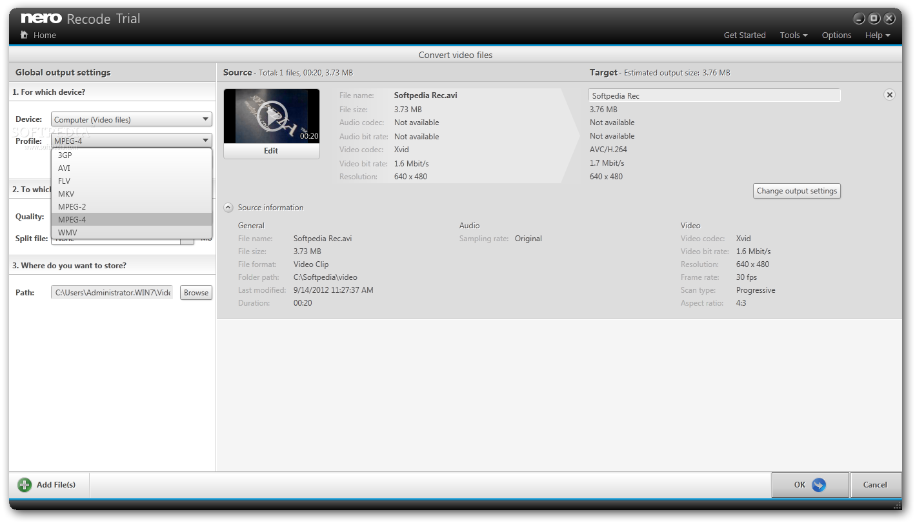This screenshot has width=915, height=523.
Task: Click the green Add File(s) plus icon
Action: click(x=25, y=485)
